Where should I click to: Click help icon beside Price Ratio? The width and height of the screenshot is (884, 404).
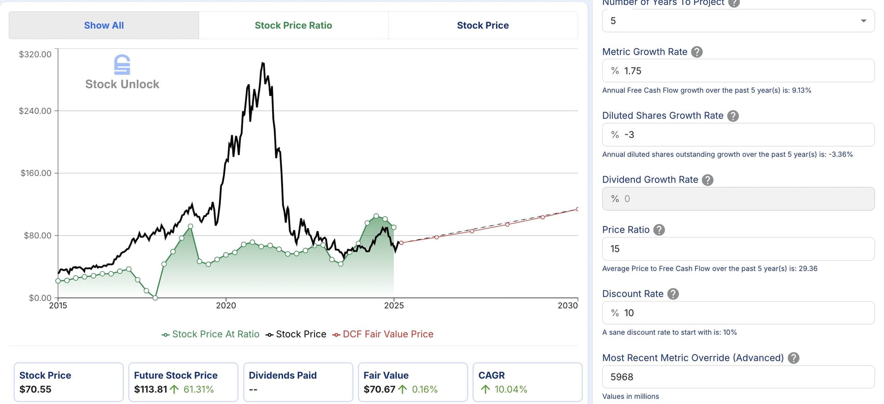point(659,230)
